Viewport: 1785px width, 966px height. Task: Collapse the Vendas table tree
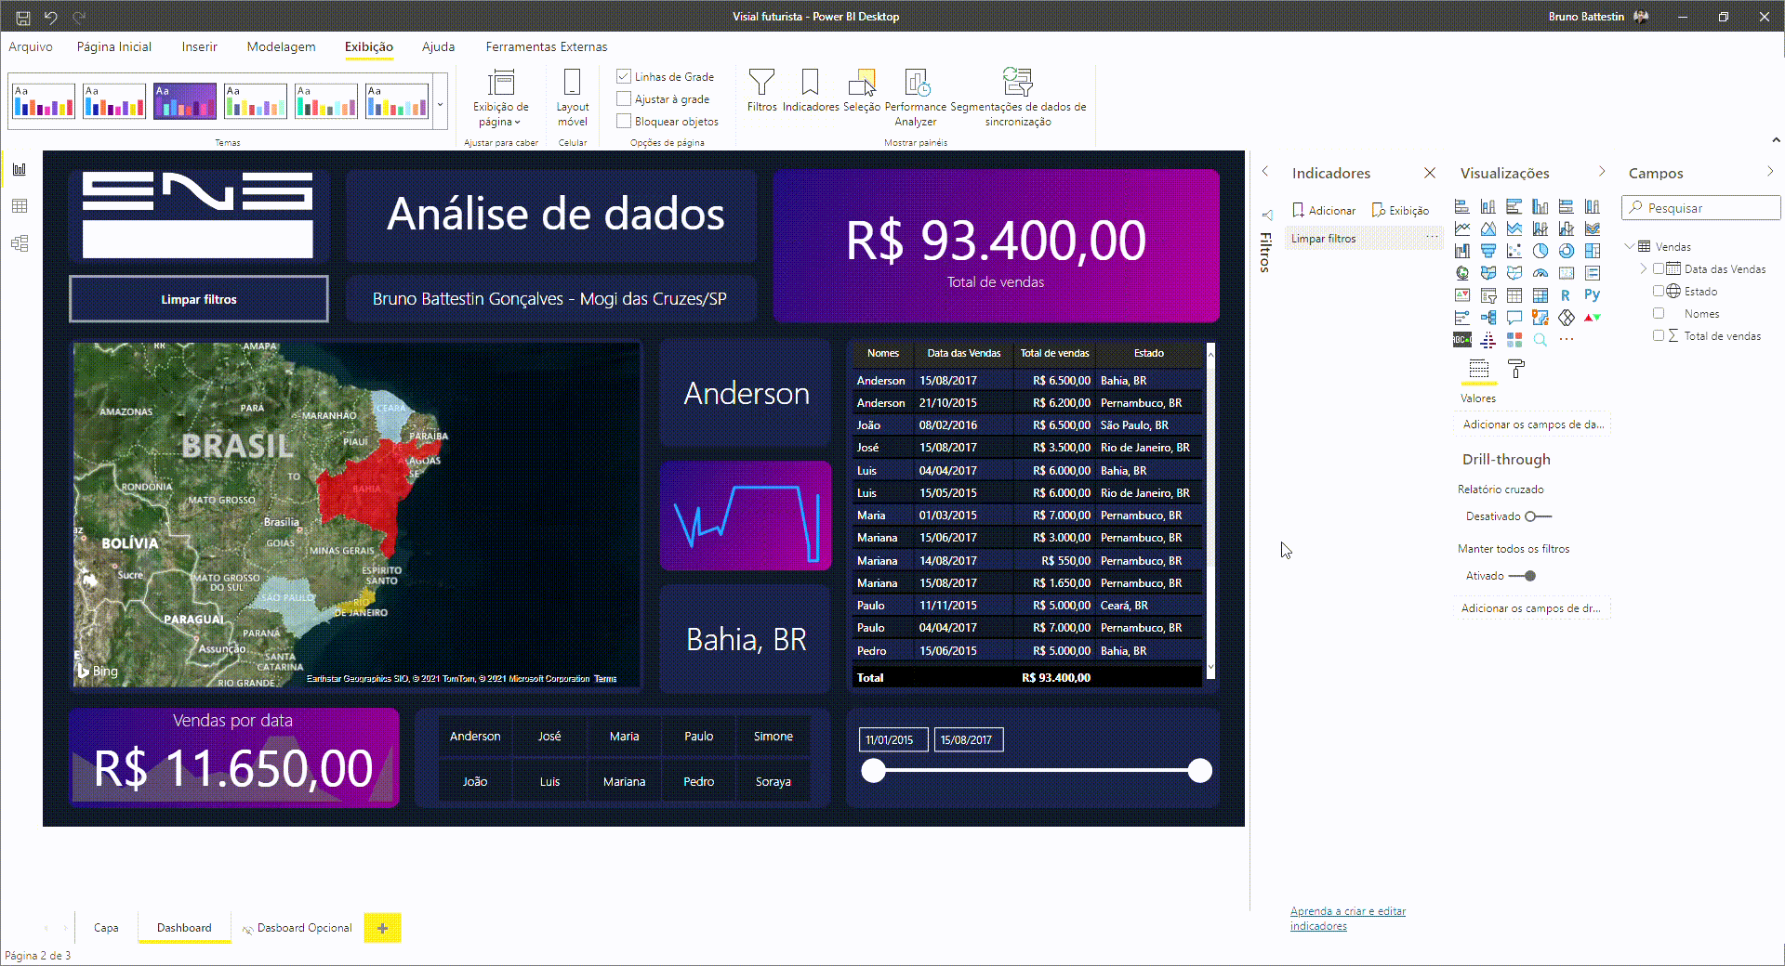(x=1630, y=246)
